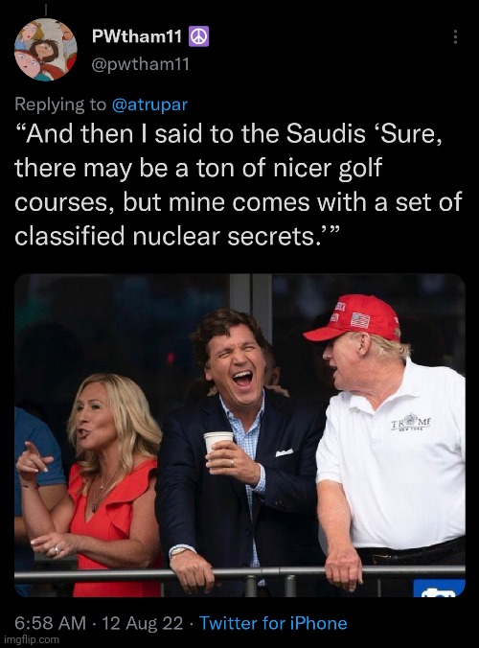Screen dimensions: 479x648
Task: Select the tweet text about the Saudis
Action: click(x=239, y=185)
